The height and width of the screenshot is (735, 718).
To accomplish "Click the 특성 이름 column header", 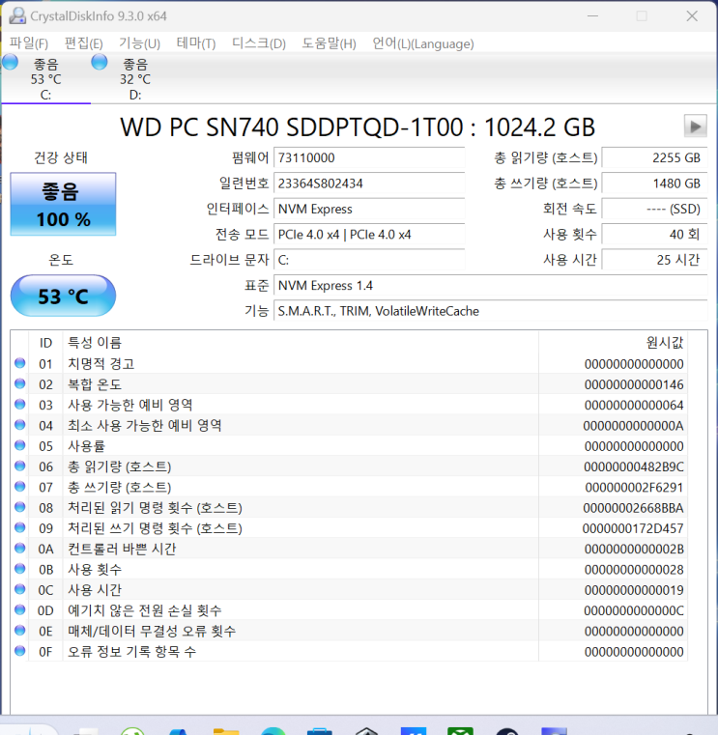I will pos(301,343).
